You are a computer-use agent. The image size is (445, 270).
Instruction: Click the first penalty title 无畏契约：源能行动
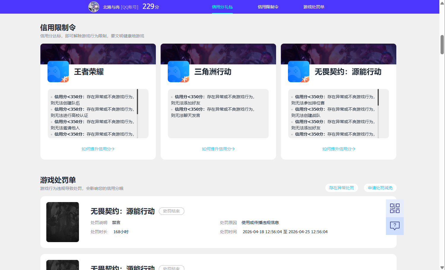(123, 211)
